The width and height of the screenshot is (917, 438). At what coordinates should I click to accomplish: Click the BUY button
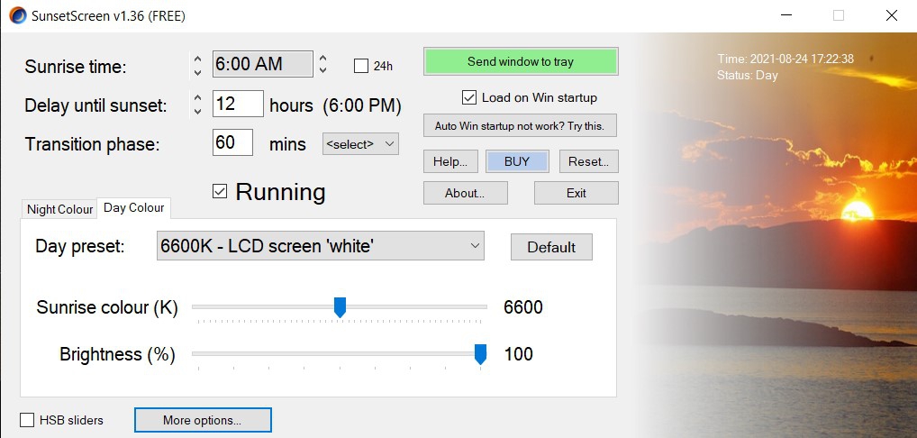(x=517, y=161)
